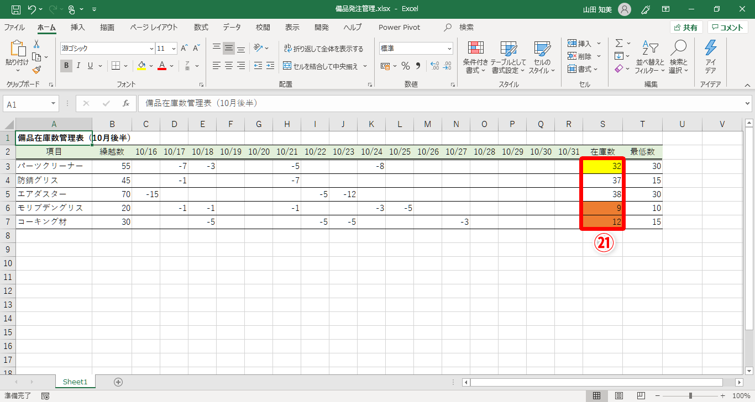Expand the 検索と選択 find and select menu
Screen dimensions: 755x402
(x=678, y=57)
